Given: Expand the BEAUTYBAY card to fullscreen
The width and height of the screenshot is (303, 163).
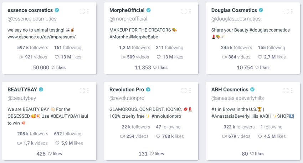Looking at the screenshot, I should click(x=82, y=91).
